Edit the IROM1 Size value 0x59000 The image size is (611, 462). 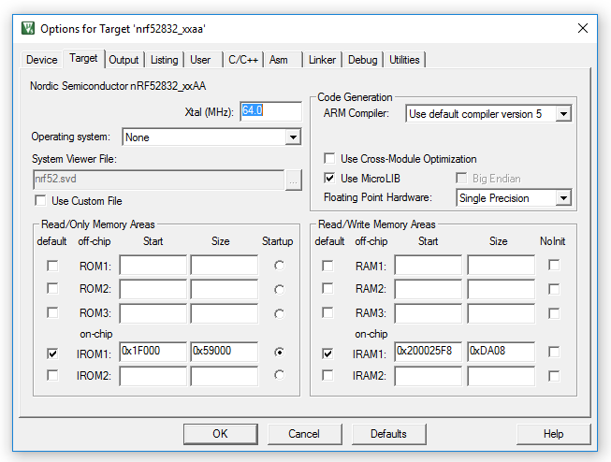click(x=224, y=352)
